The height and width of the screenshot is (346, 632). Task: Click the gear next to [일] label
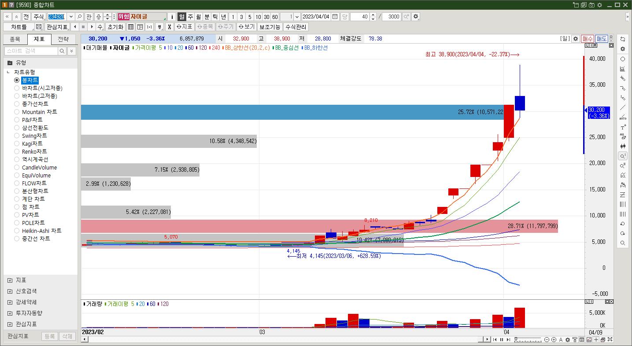[575, 39]
